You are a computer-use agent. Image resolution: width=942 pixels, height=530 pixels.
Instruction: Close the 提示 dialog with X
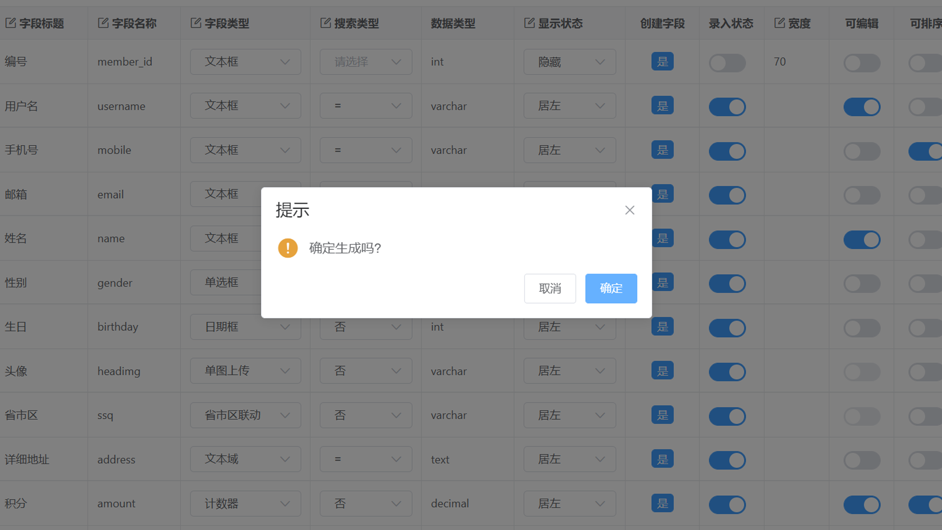click(630, 210)
